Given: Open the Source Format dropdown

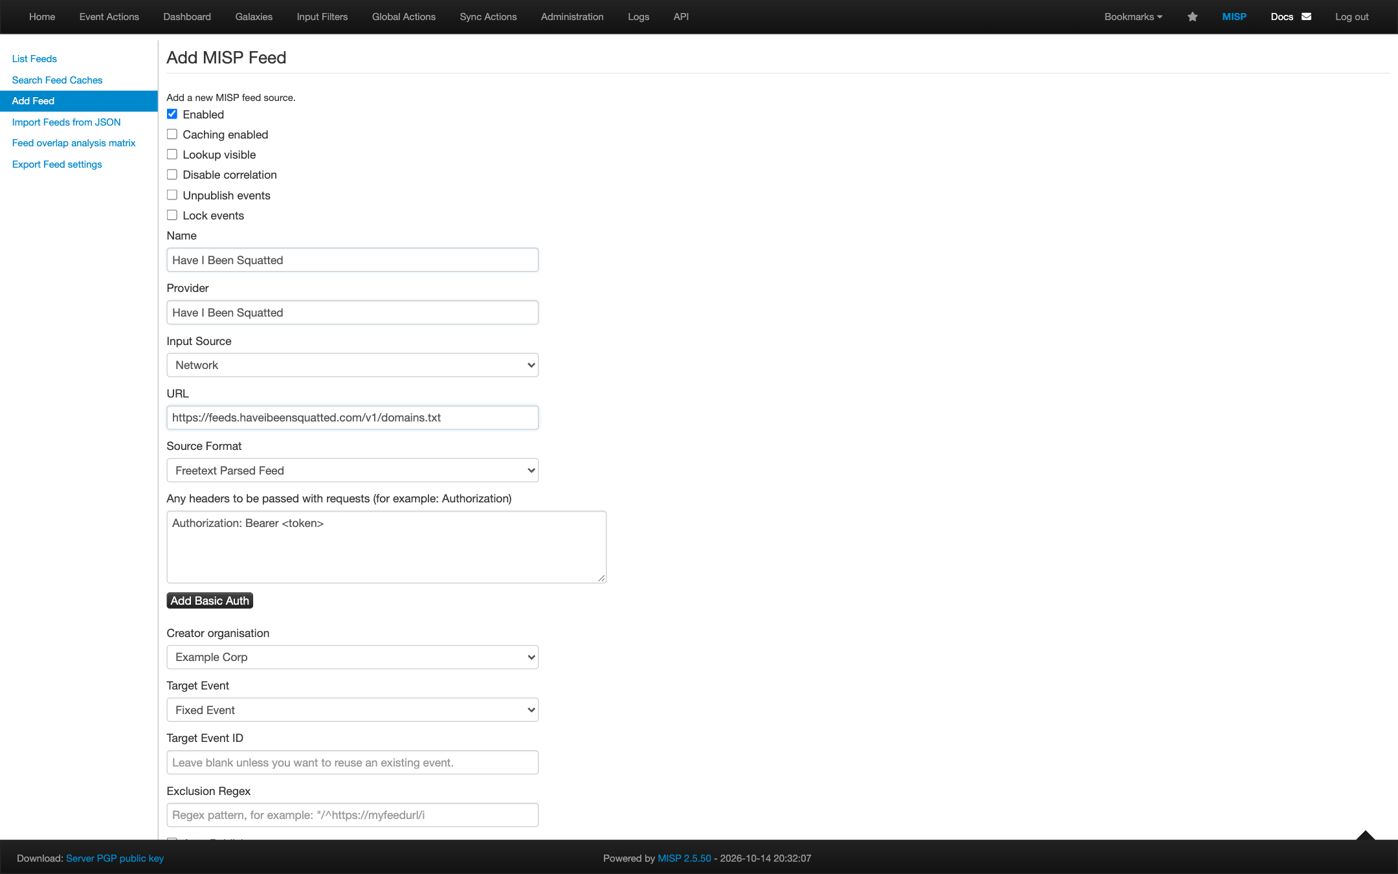Looking at the screenshot, I should tap(353, 471).
